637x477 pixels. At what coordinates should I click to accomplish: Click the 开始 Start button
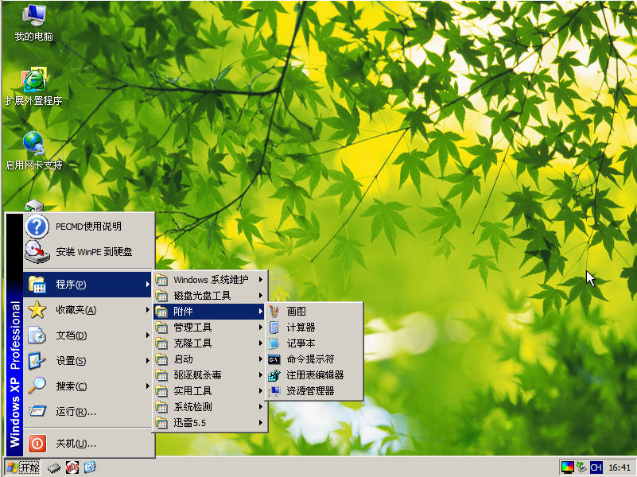click(22, 467)
